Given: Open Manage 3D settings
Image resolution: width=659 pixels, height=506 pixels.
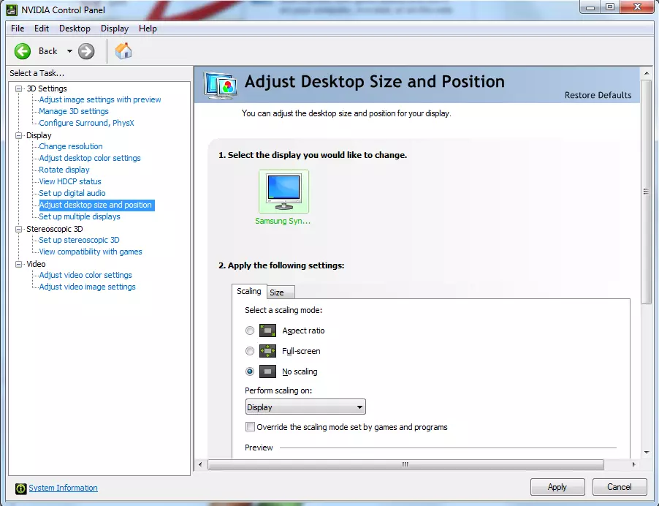Looking at the screenshot, I should [x=74, y=111].
